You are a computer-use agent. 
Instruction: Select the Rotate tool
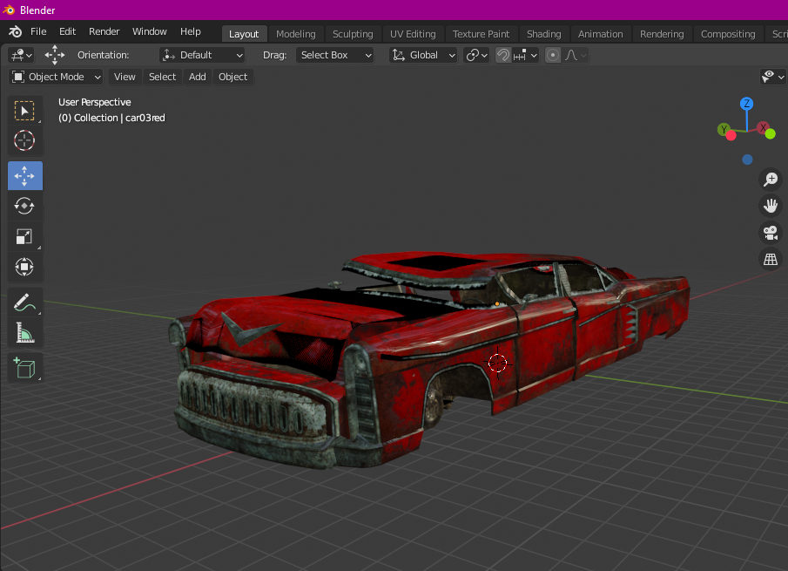click(24, 206)
